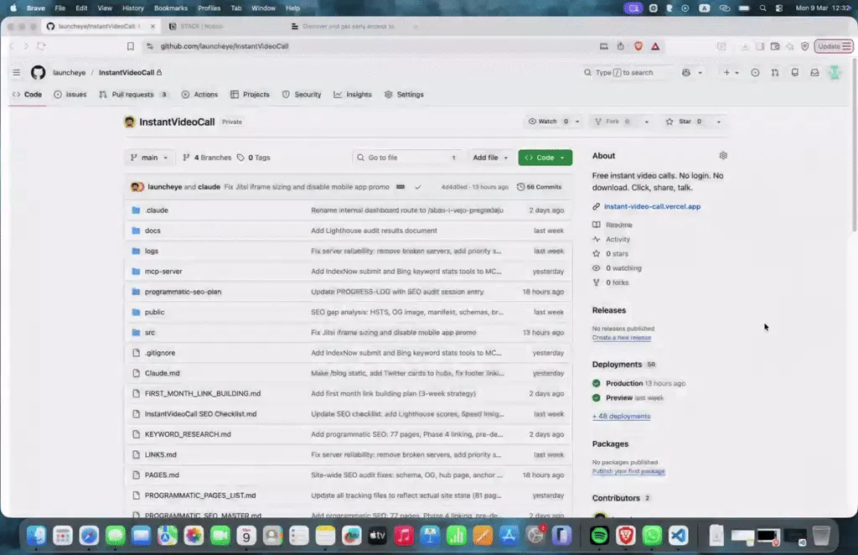Open the Production deployment link
This screenshot has height=555, width=858.
click(x=624, y=384)
